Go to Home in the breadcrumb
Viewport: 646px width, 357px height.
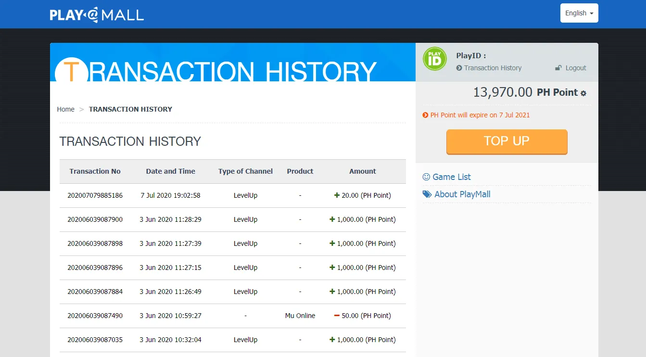(x=66, y=109)
